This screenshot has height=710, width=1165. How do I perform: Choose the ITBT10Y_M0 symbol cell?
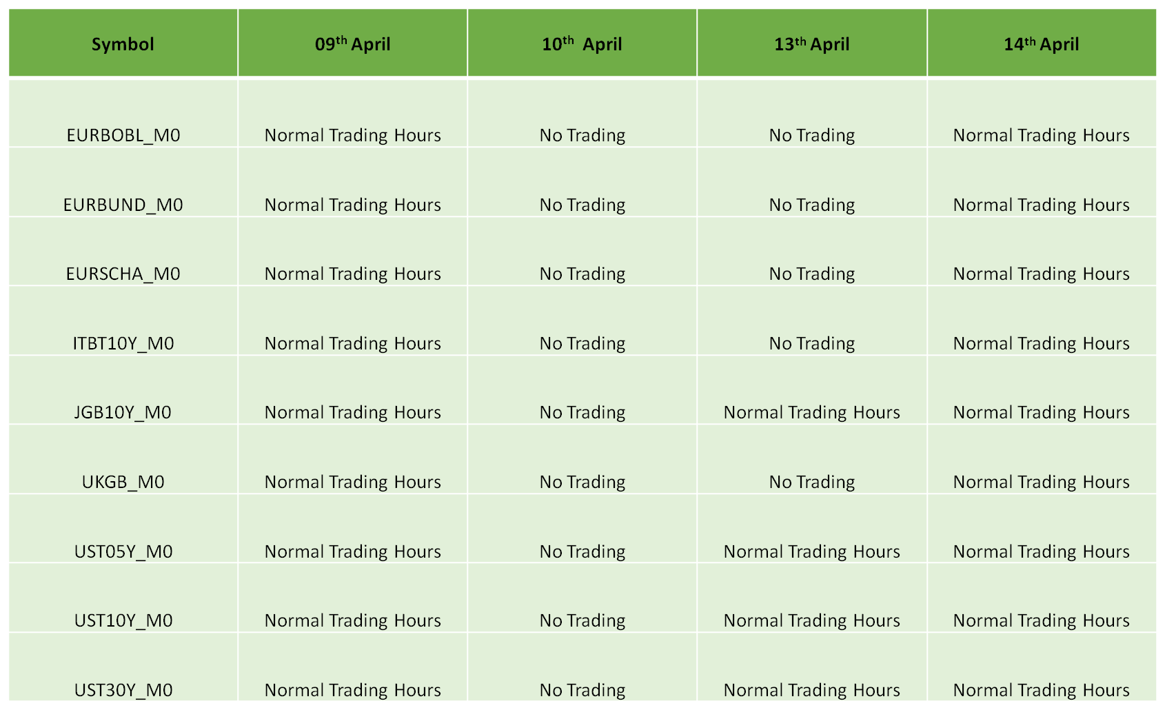[123, 321]
